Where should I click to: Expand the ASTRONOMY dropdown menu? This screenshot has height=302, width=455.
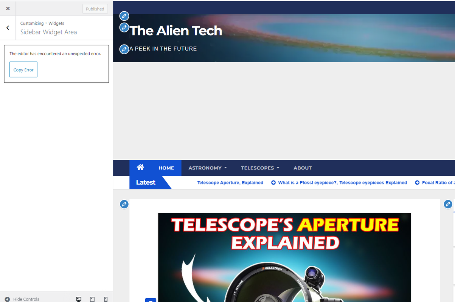pyautogui.click(x=208, y=168)
